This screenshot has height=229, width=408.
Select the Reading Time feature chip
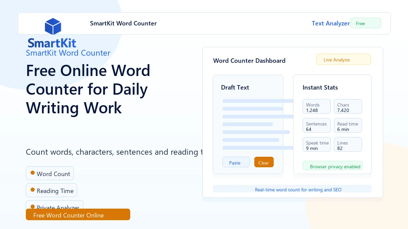51,190
